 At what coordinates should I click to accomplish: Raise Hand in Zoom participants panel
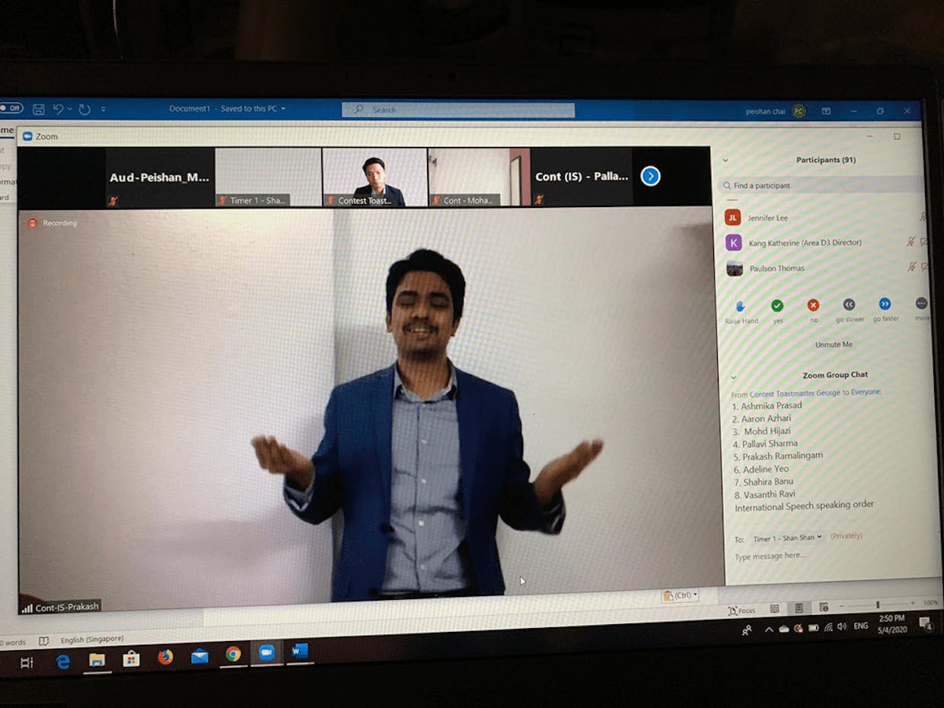pyautogui.click(x=741, y=311)
